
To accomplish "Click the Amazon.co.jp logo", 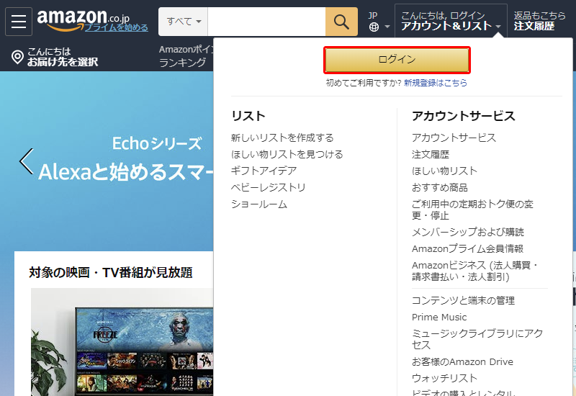I will pyautogui.click(x=83, y=17).
